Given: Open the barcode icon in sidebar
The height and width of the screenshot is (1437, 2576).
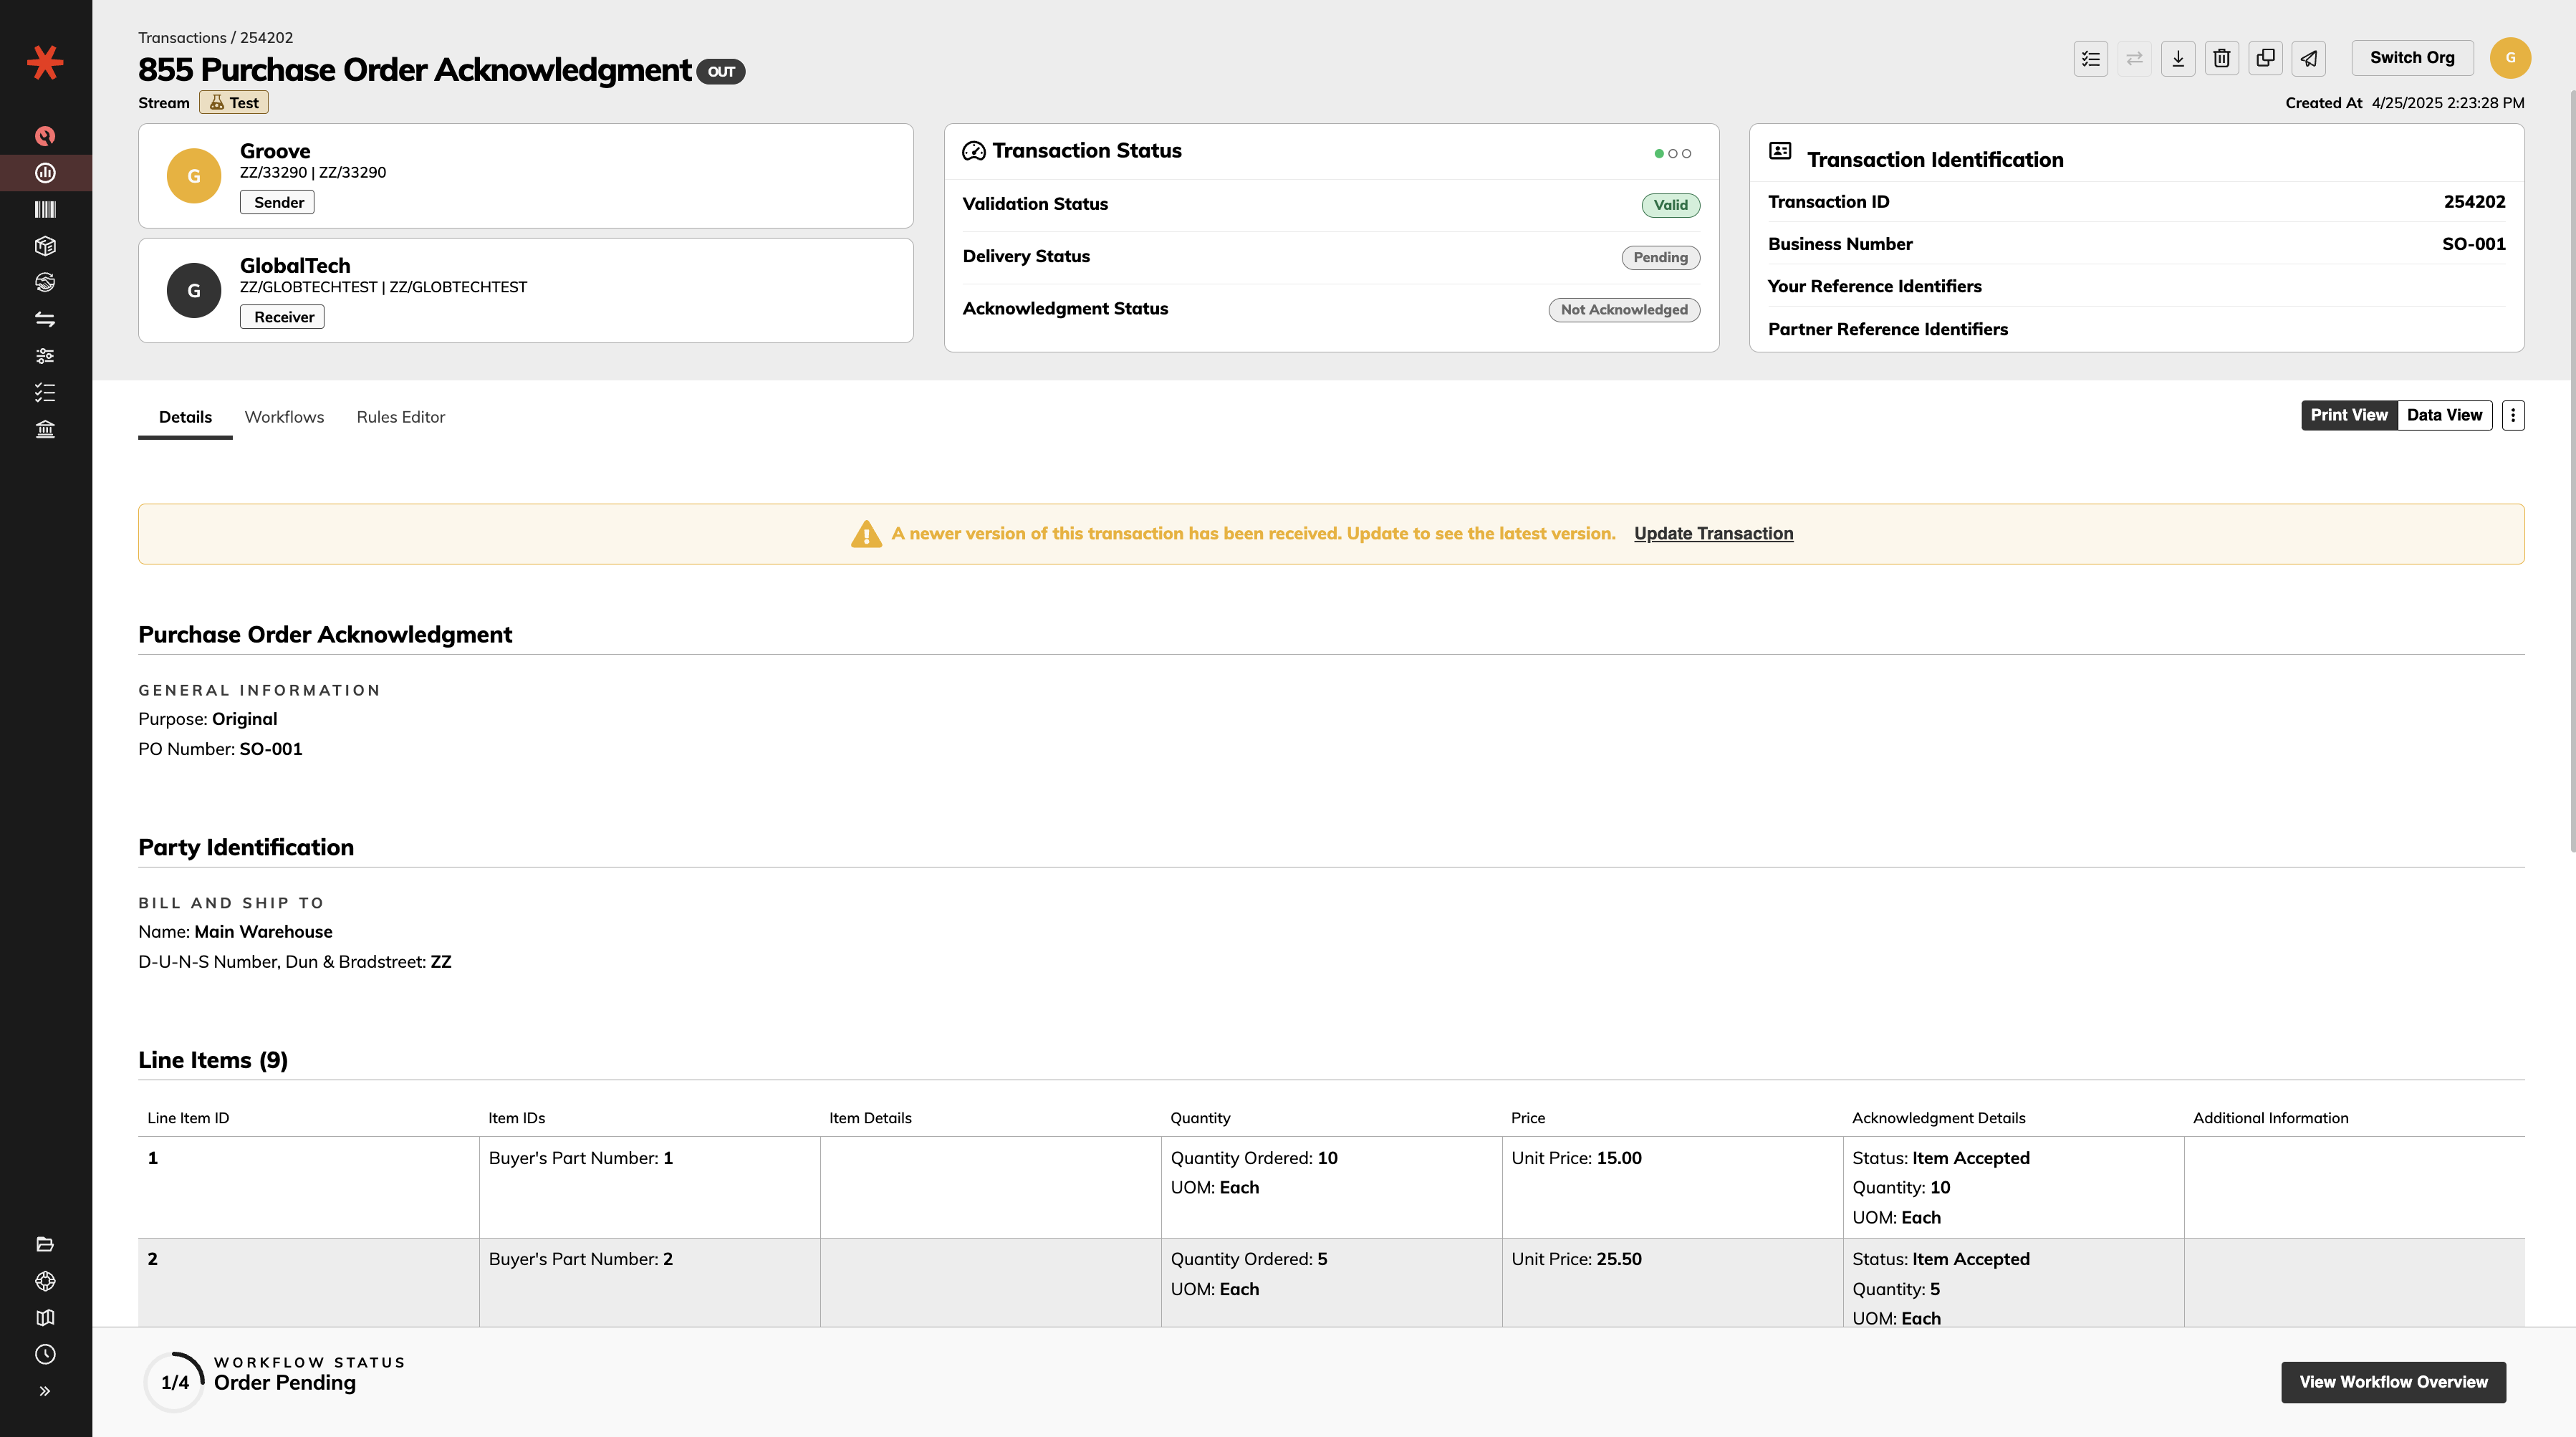Looking at the screenshot, I should pos(45,209).
